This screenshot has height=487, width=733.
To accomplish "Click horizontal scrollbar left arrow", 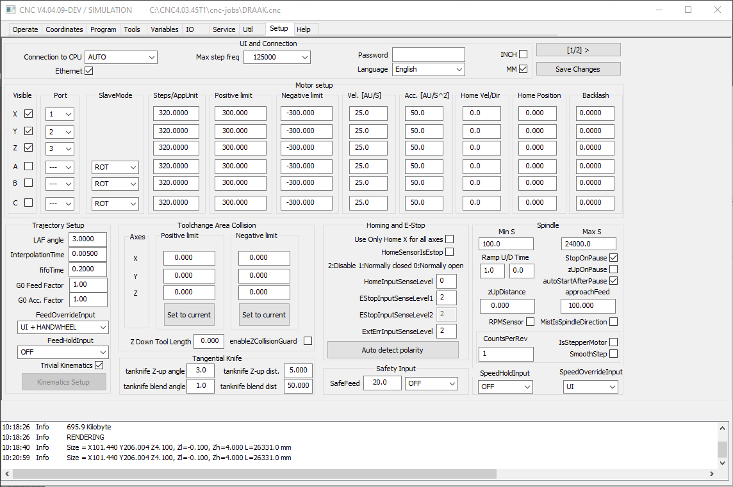I will pyautogui.click(x=7, y=474).
